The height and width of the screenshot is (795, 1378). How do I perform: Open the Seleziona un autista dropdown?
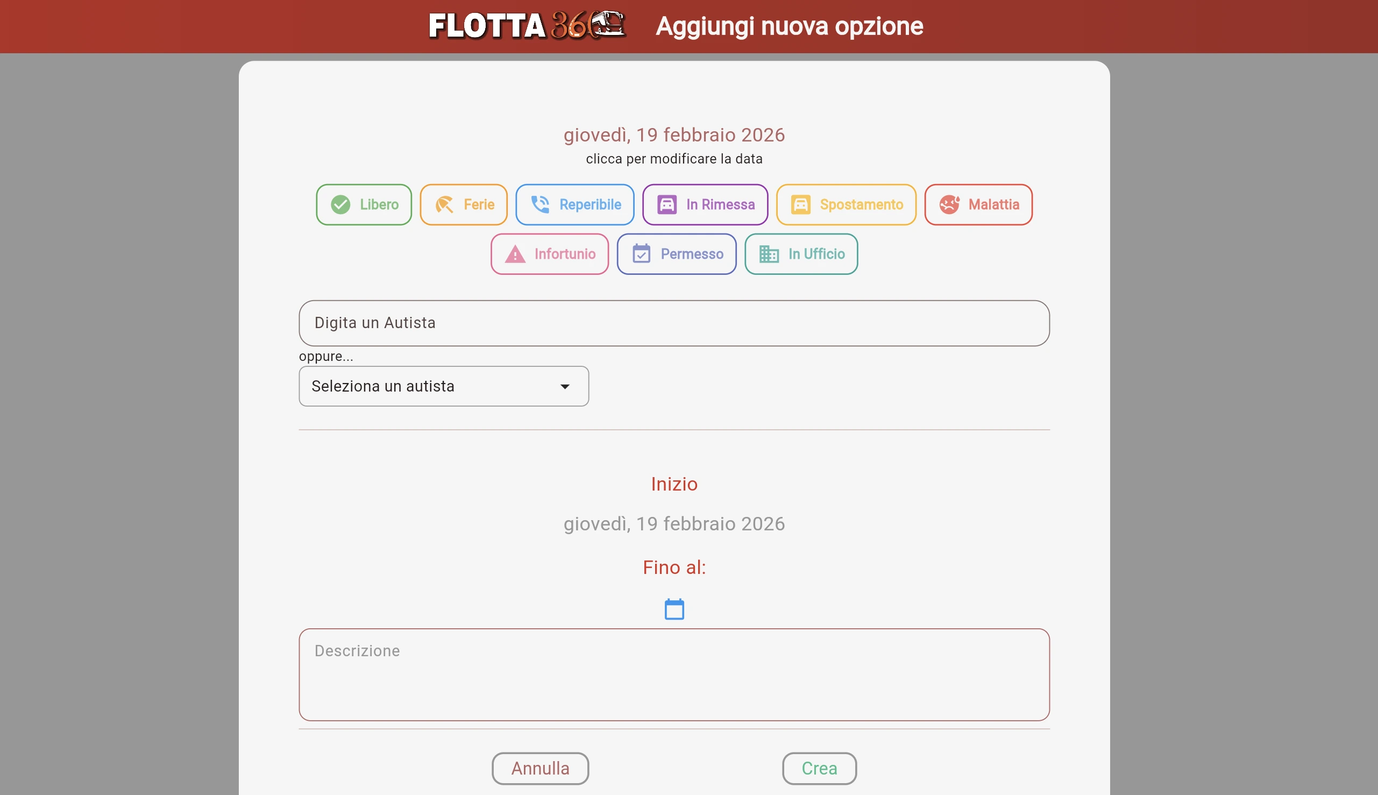443,386
